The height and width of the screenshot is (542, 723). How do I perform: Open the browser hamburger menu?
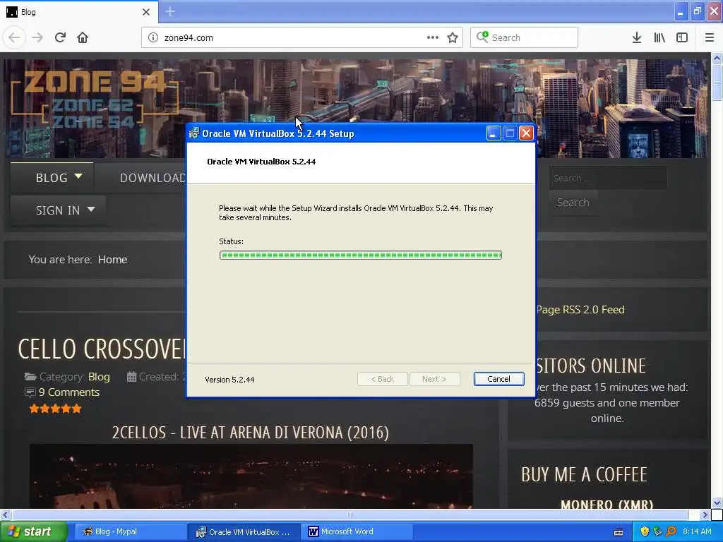coord(710,37)
